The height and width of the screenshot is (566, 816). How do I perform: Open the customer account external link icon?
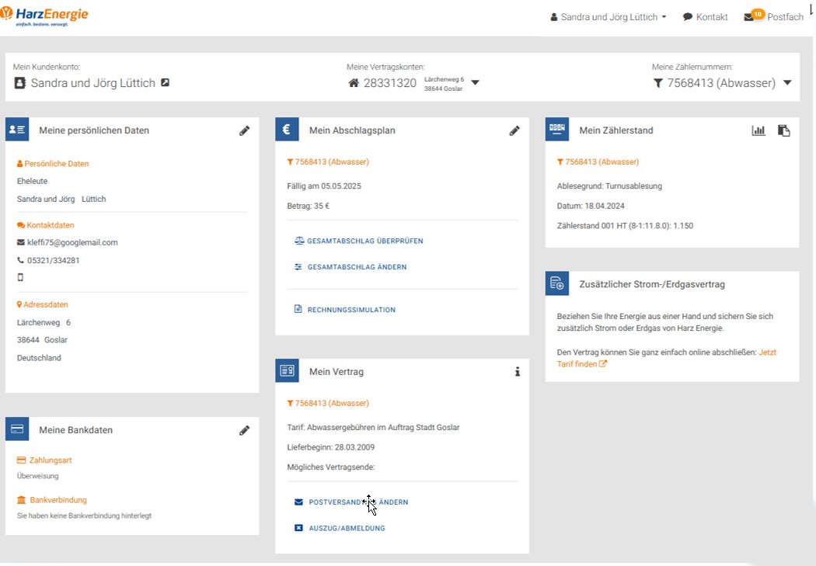point(165,82)
